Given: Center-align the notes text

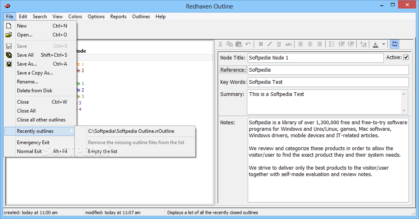Looking at the screenshot, I should click(310, 44).
